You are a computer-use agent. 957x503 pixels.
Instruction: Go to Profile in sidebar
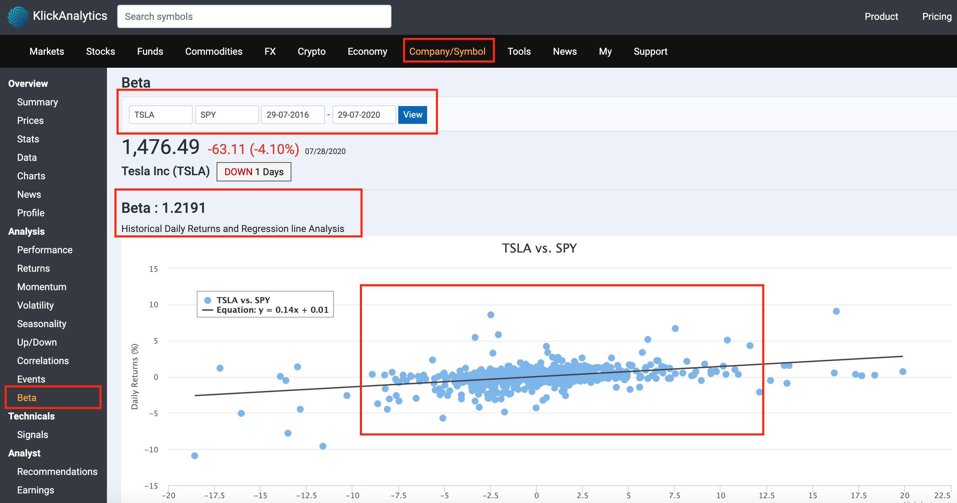click(x=31, y=213)
